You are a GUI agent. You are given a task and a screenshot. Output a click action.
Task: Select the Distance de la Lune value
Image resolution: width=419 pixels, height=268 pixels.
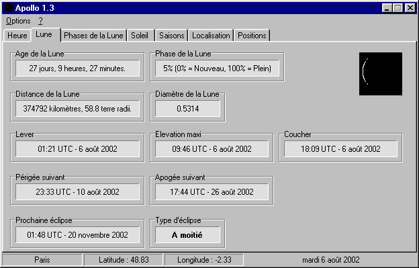(77, 109)
